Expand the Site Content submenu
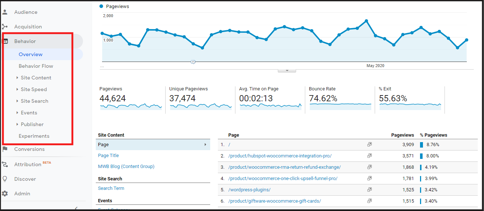The width and height of the screenshot is (484, 211). coord(17,78)
